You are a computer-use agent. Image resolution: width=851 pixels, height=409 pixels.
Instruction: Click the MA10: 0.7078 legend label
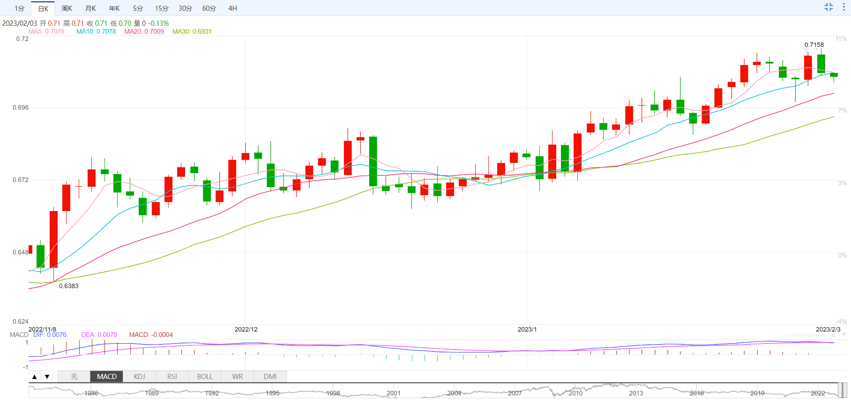(96, 31)
